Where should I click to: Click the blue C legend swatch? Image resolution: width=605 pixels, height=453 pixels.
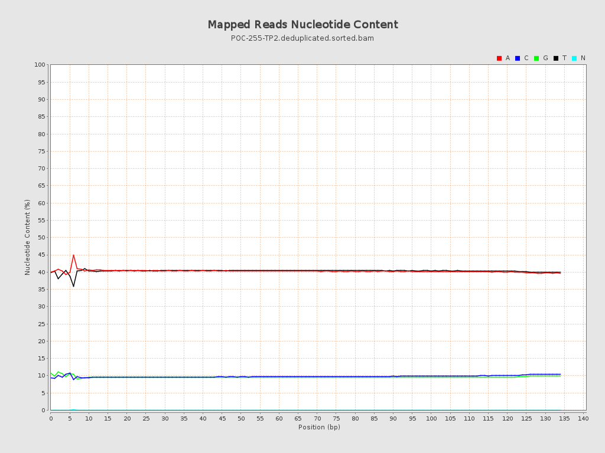(x=518, y=58)
